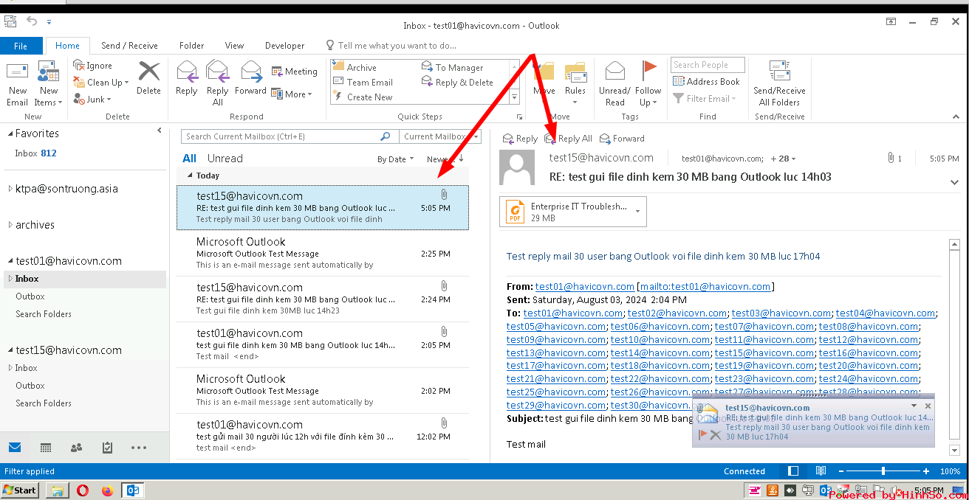Click the ribbon Reply All button
The image size is (969, 500).
[218, 83]
